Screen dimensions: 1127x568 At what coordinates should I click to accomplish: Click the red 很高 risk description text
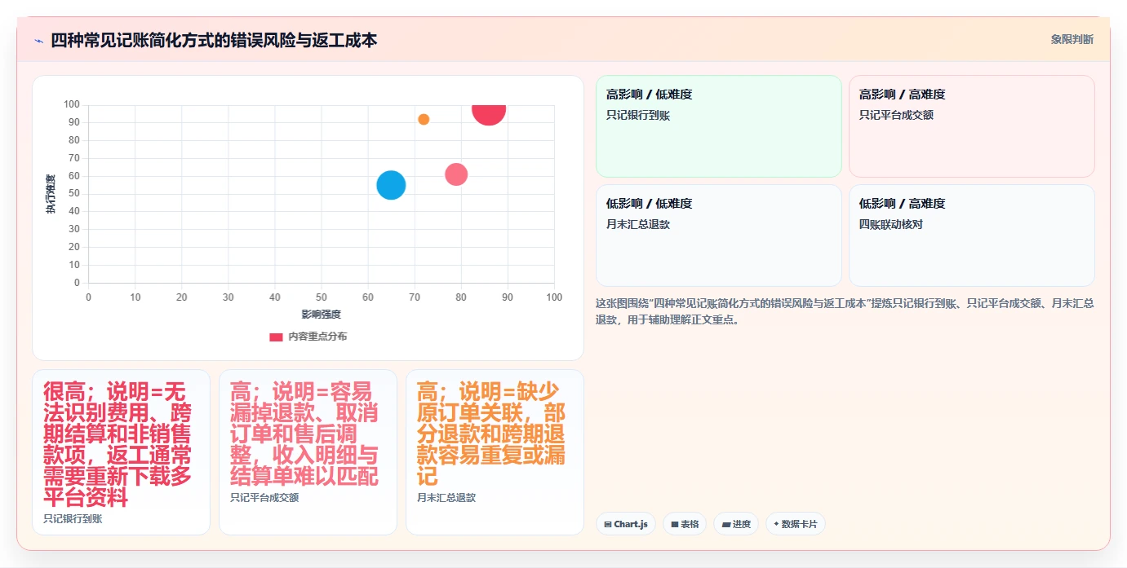pyautogui.click(x=118, y=445)
